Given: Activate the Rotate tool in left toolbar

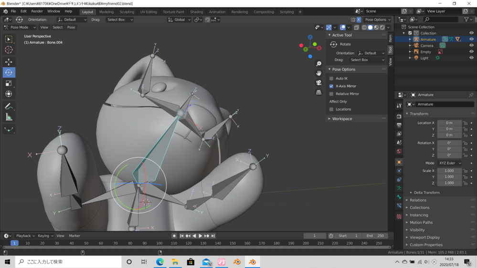Looking at the screenshot, I should 9,72.
